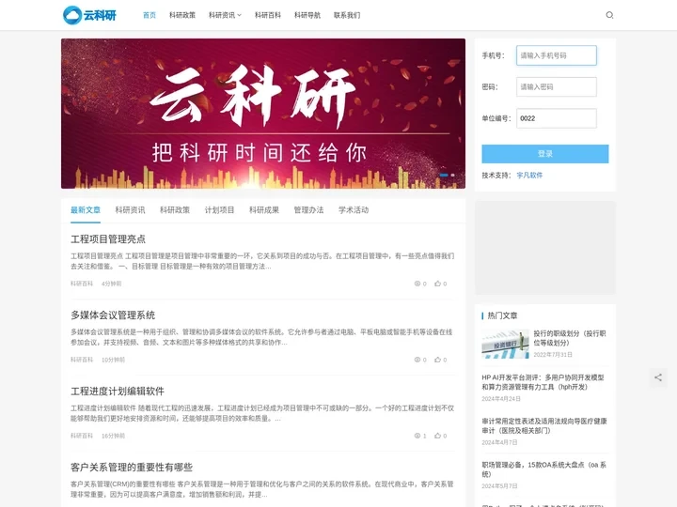Open hot article 职场管理必备 15款OA系统大盘点
This screenshot has height=507, width=677.
pos(544,469)
